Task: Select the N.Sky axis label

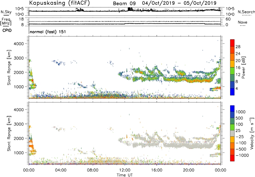Action: 6,12
